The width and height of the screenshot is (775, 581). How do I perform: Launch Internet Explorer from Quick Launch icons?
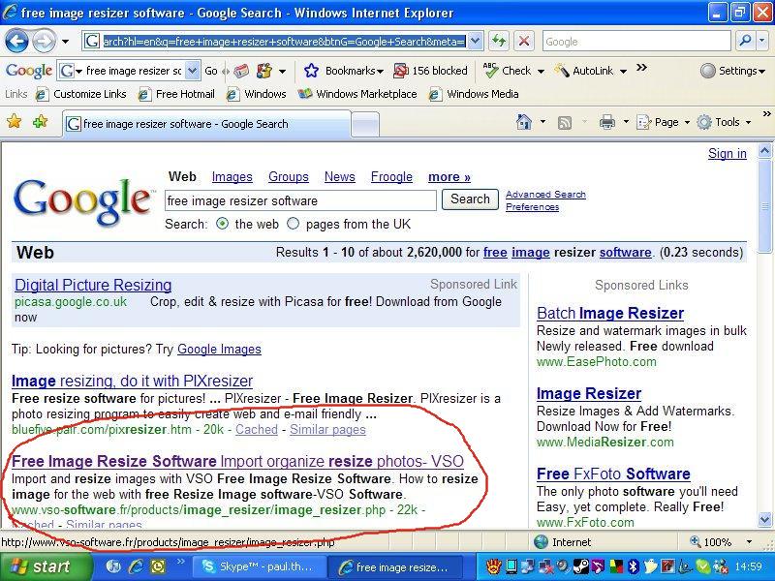click(x=136, y=566)
